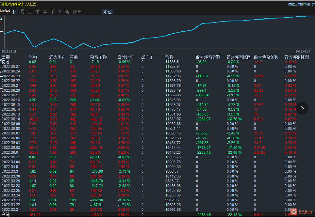
Task: Switch to the 季 quarterly tab
Action: [x=37, y=11]
